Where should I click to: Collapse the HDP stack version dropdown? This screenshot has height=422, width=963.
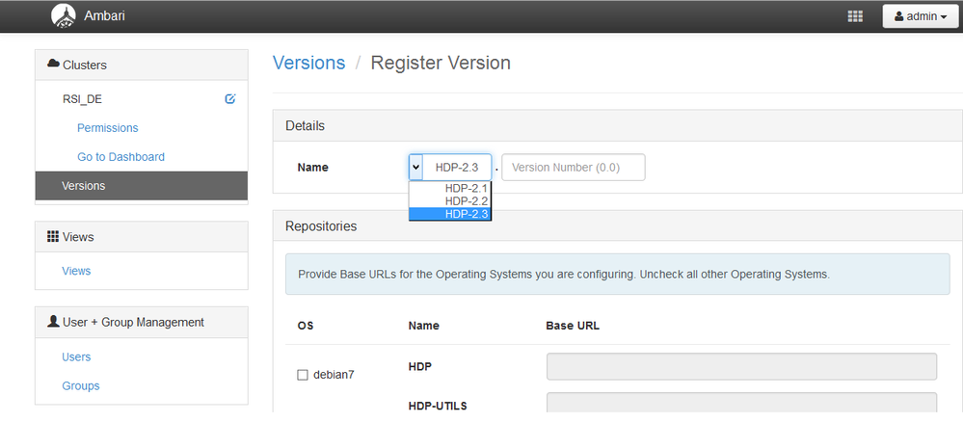point(415,167)
